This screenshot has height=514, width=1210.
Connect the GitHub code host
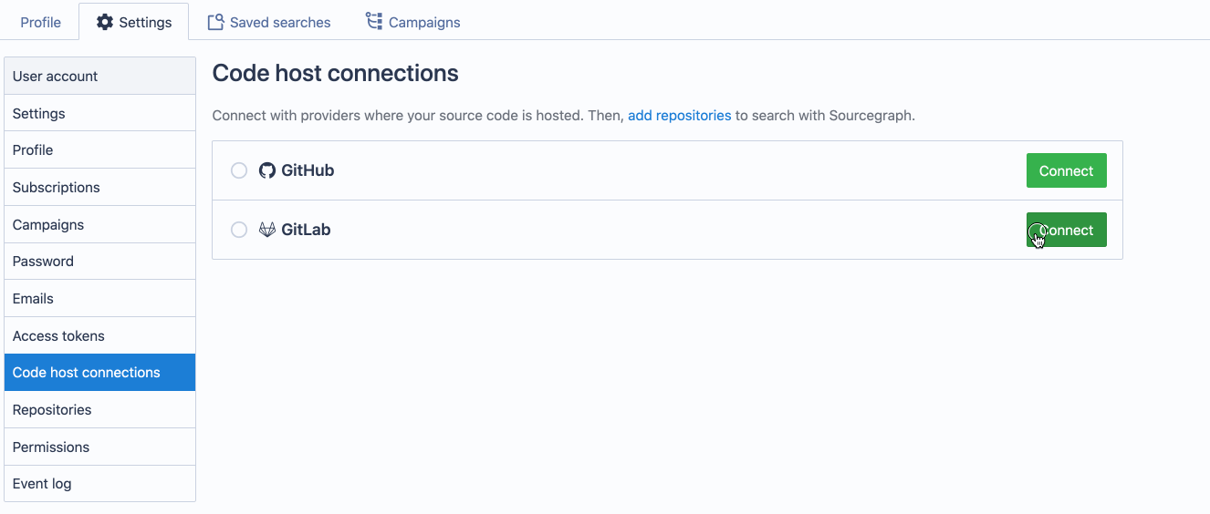pos(1066,170)
